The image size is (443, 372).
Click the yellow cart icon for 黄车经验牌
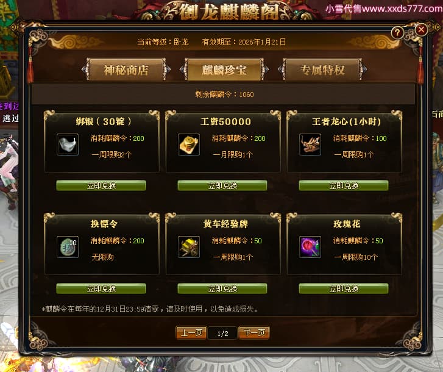tap(189, 247)
